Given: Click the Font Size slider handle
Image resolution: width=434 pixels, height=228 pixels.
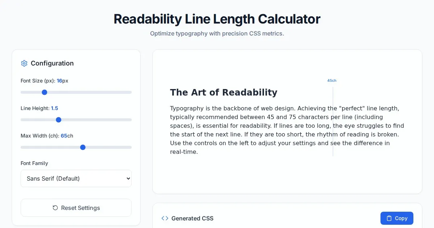Looking at the screenshot, I should [x=44, y=92].
